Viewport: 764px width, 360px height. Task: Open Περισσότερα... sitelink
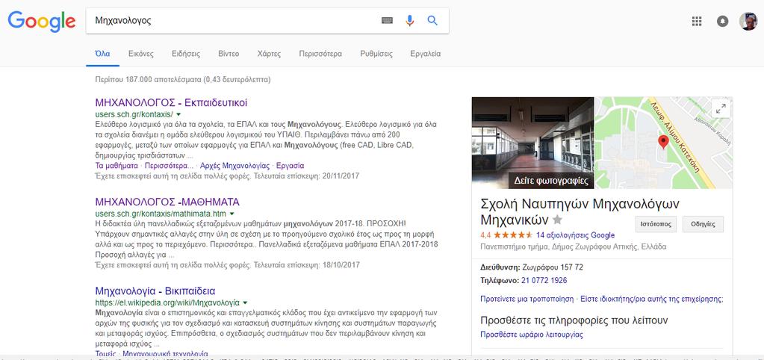[169, 166]
